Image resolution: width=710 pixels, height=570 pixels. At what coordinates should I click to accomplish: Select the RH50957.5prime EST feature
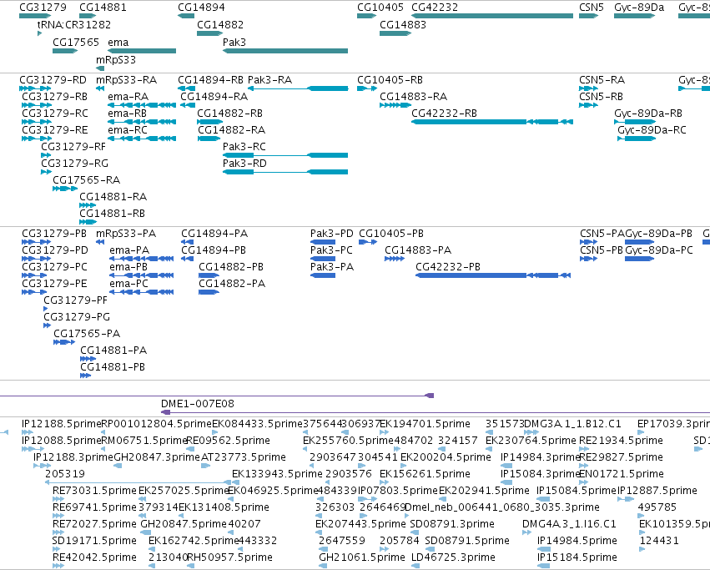coord(190,566)
